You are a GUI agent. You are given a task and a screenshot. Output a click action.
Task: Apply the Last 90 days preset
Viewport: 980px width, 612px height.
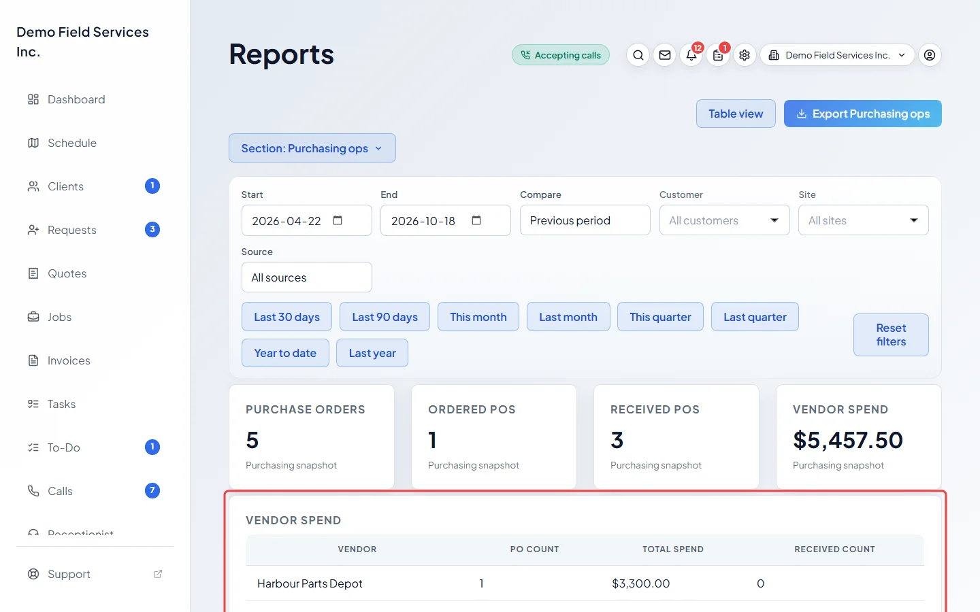click(385, 317)
